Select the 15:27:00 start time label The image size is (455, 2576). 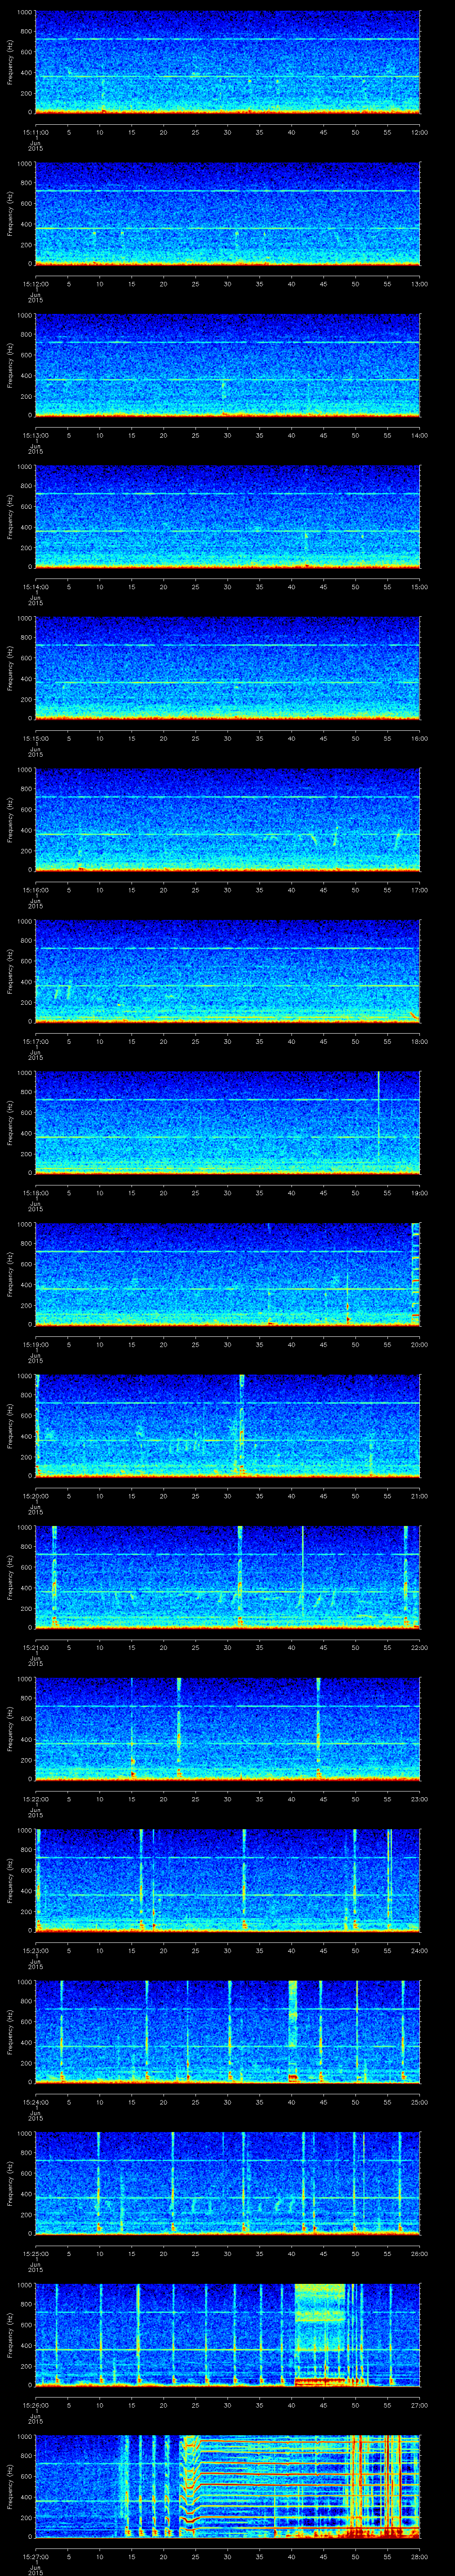pos(35,2556)
